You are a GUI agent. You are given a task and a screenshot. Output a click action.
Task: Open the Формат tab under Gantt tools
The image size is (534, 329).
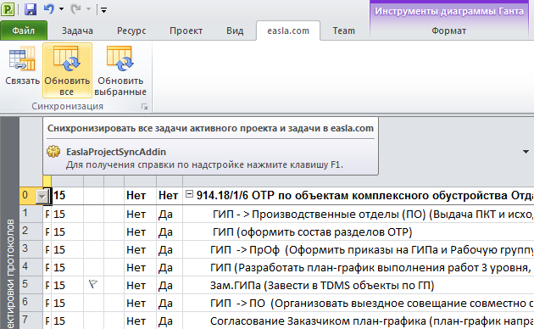tap(449, 31)
